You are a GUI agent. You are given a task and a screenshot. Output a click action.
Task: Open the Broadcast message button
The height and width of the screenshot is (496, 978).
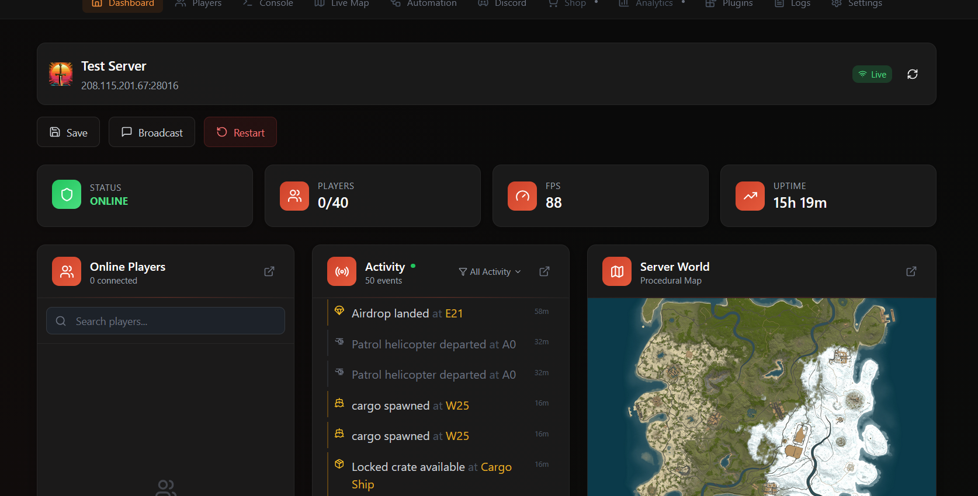[x=152, y=132]
